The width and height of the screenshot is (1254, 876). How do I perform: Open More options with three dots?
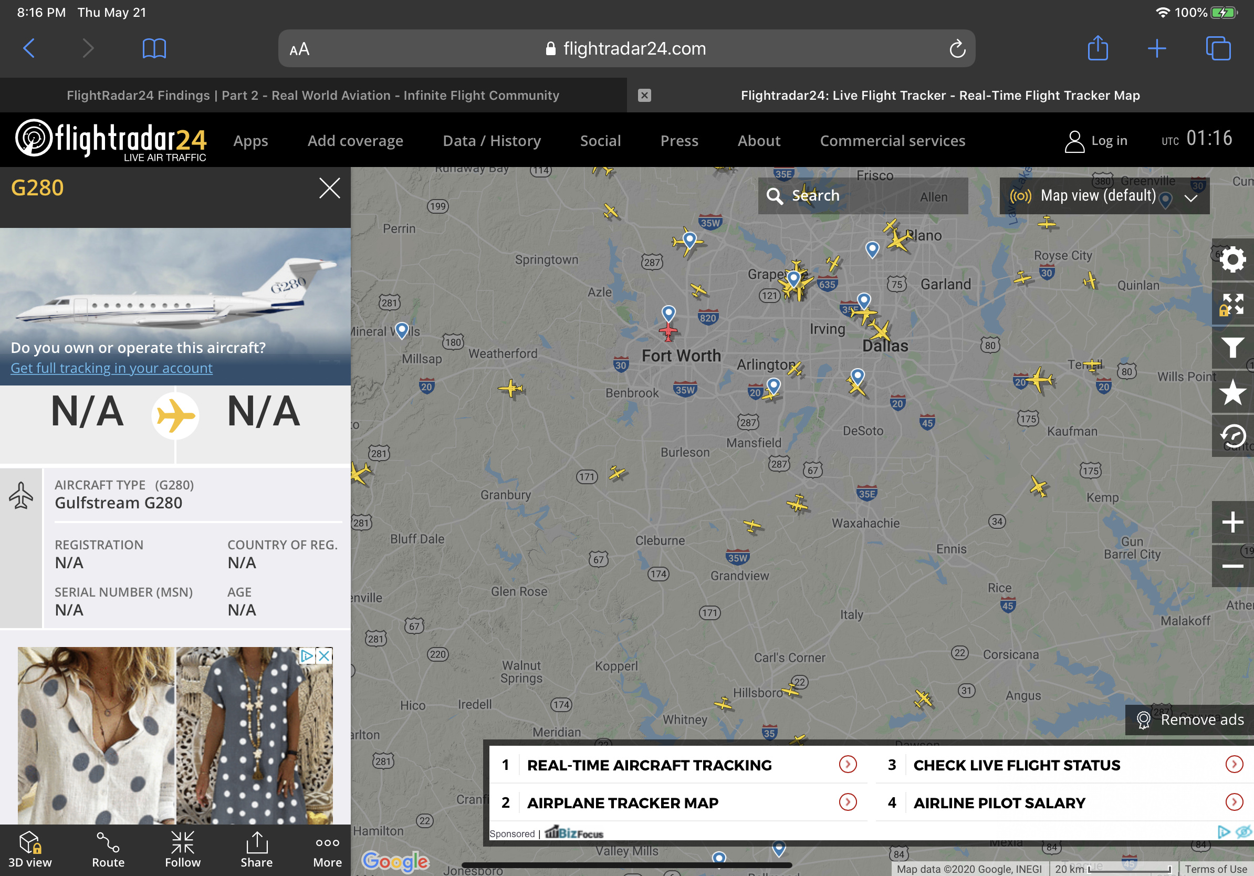(327, 850)
